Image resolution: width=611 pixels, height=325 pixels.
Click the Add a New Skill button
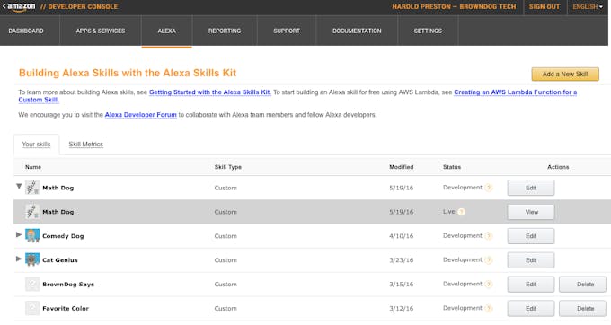click(x=565, y=74)
